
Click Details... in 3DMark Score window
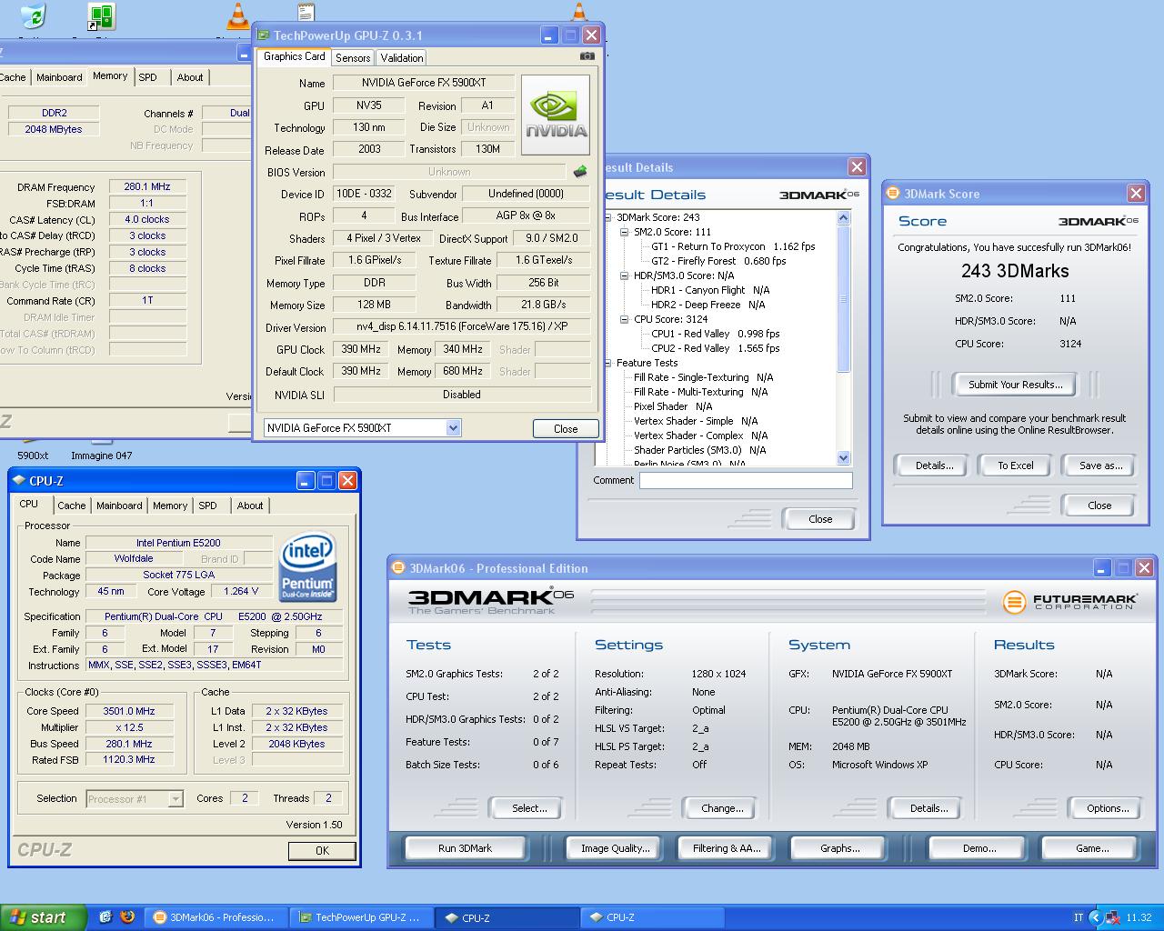[x=934, y=465]
